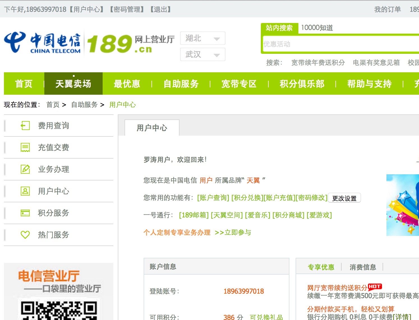Click the 189.cn 网上营业厅 logo
Viewport: 419px width, 320px height.
[x=131, y=43]
